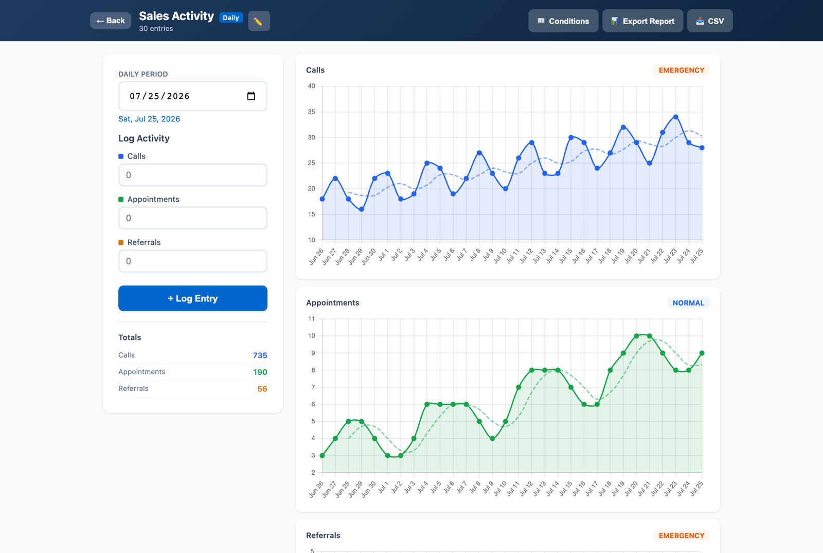The height and width of the screenshot is (553, 823).
Task: Click the Appointments total 190
Action: point(260,372)
